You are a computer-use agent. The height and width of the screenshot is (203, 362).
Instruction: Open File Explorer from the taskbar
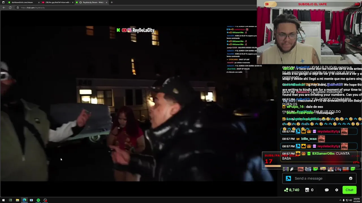(x=17, y=200)
